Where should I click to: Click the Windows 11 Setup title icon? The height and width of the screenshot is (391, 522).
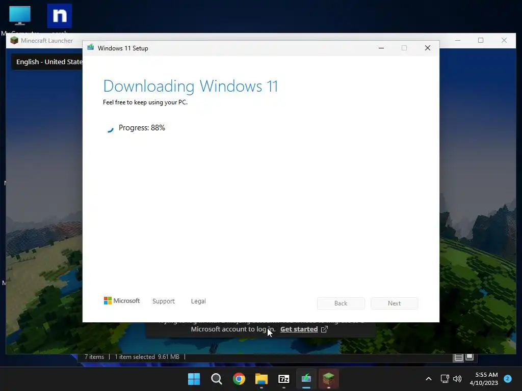(90, 48)
